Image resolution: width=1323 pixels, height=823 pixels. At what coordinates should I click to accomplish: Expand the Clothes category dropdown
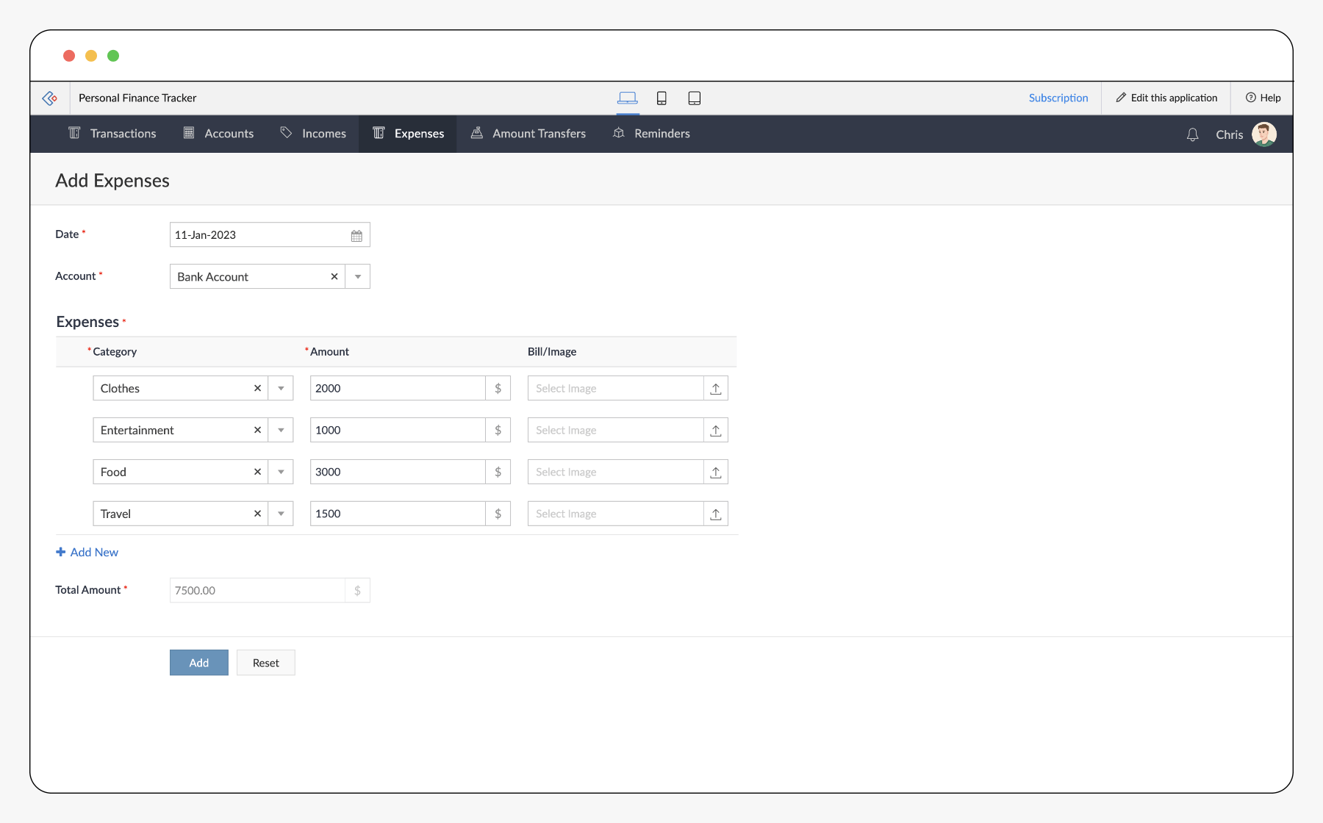281,389
